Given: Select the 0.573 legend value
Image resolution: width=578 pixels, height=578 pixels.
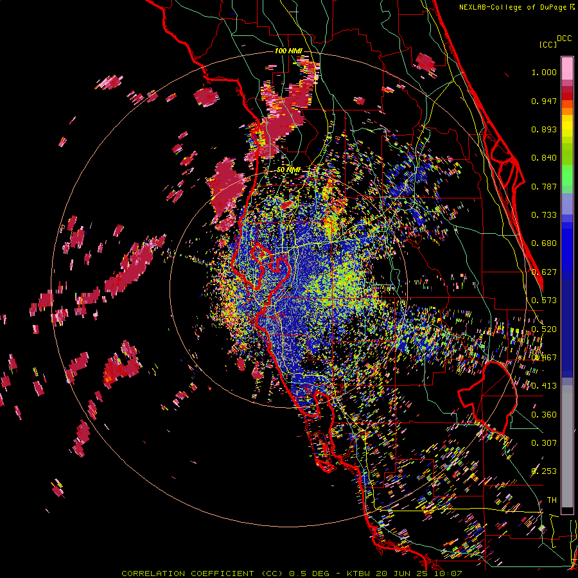Looking at the screenshot, I should tap(544, 301).
